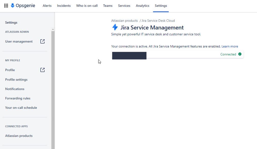
Task: Switch to the Teams tab
Action: point(108,6)
